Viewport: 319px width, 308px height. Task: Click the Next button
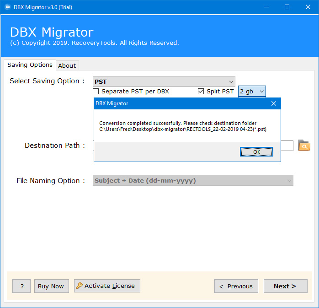(x=286, y=286)
